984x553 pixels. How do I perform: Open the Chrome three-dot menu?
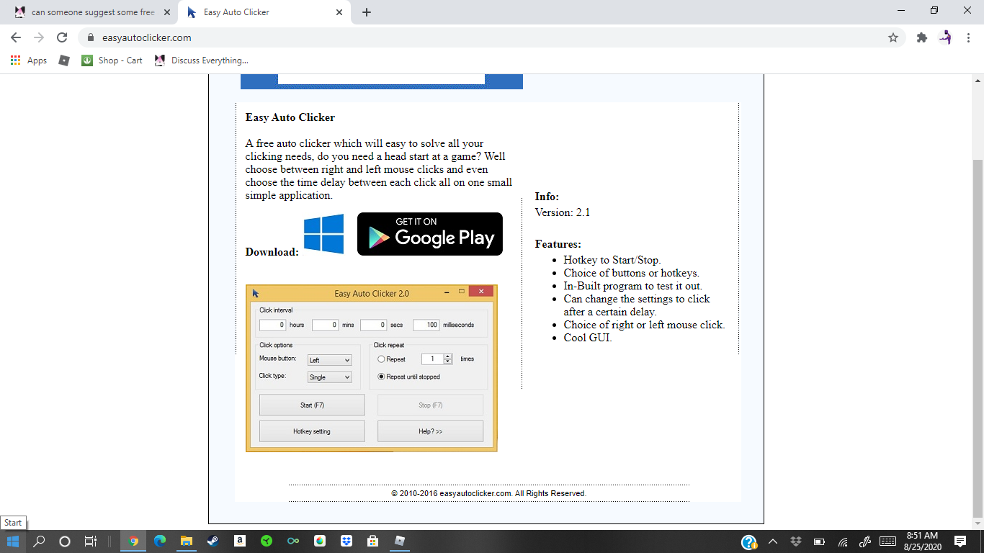(968, 37)
